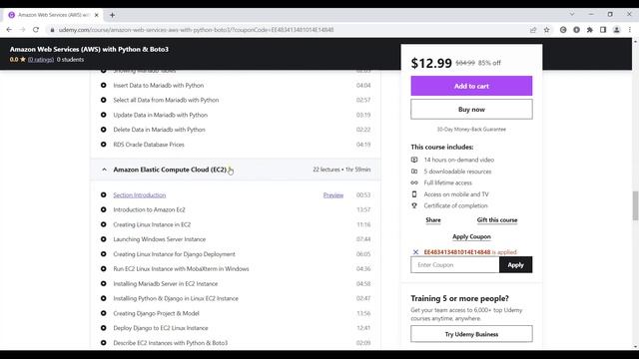The image size is (639, 359).
Task: Click the Buy now button
Action: [471, 109]
